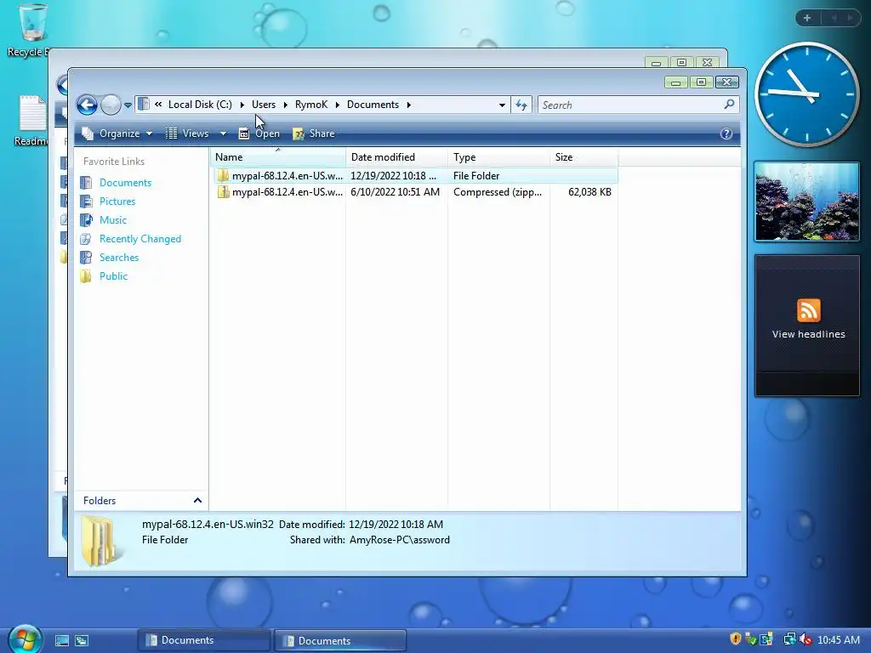Go back with the Back arrow button
The width and height of the screenshot is (871, 653).
88,105
